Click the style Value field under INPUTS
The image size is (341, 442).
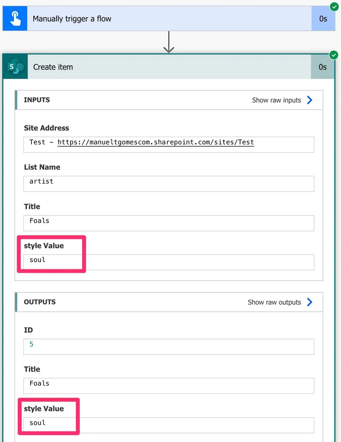pos(169,262)
